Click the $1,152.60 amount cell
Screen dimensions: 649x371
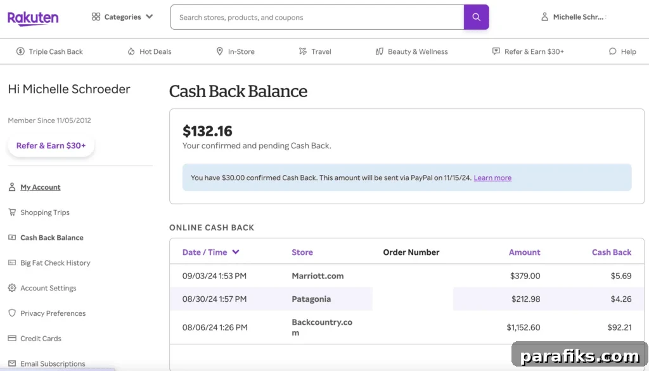[x=523, y=327]
